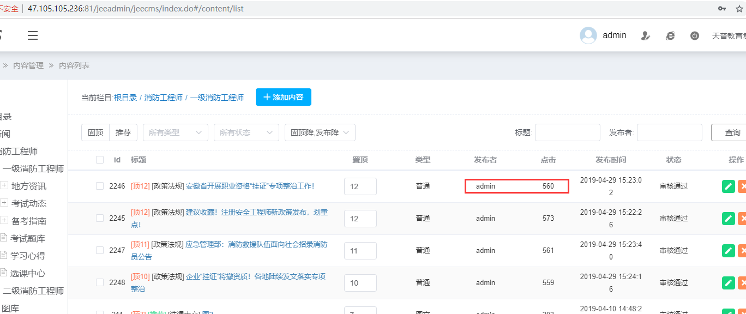Click the 查询 search button
This screenshot has width=746, height=314.
(729, 132)
